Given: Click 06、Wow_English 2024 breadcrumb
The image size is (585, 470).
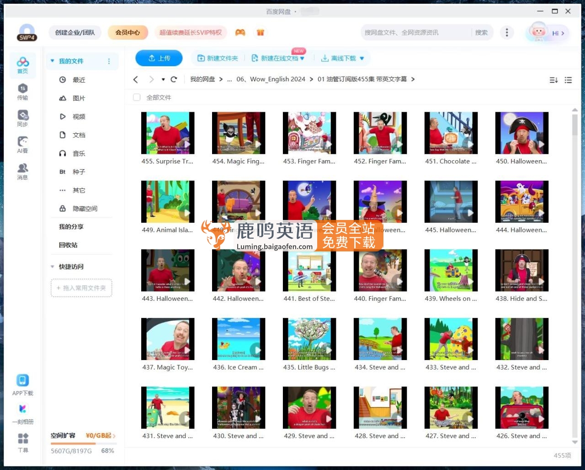Looking at the screenshot, I should pyautogui.click(x=271, y=79).
